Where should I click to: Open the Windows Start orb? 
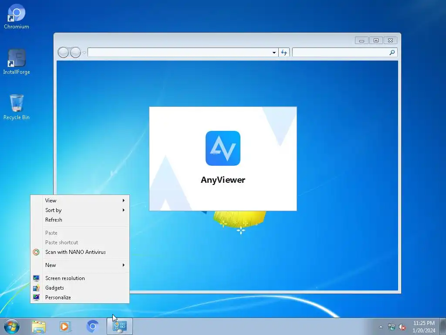[12, 326]
